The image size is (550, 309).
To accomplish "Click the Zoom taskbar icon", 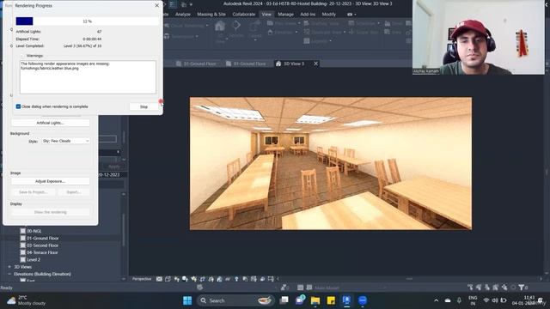I will coord(363,300).
